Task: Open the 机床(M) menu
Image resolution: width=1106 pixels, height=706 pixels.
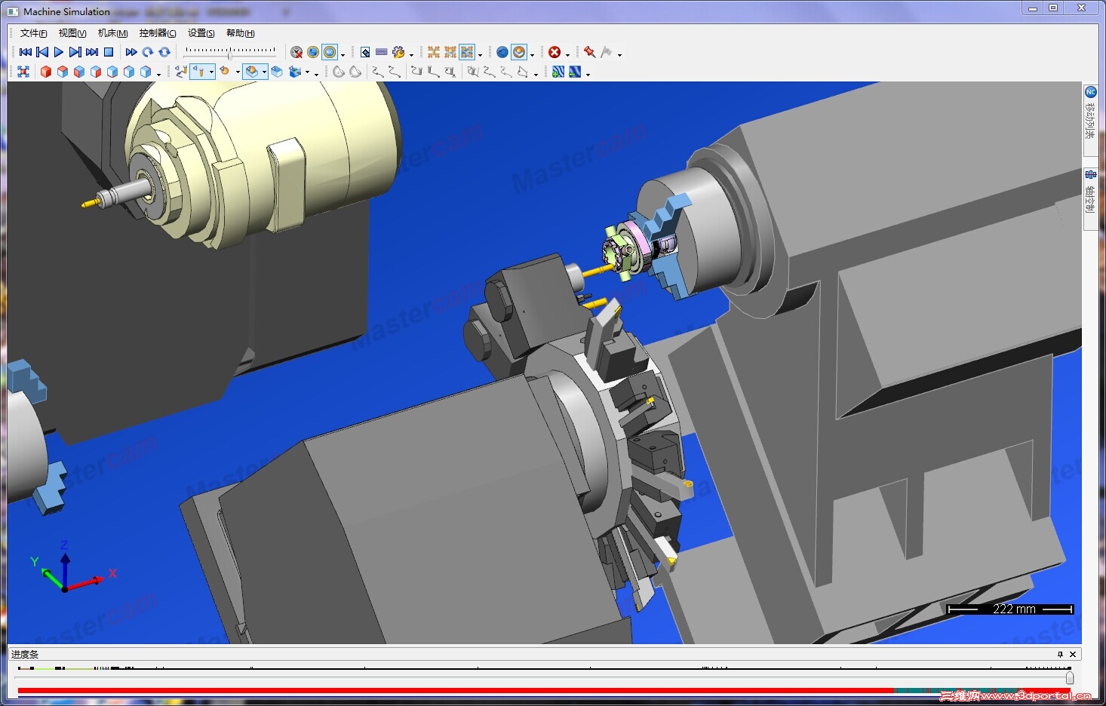Action: [x=112, y=33]
